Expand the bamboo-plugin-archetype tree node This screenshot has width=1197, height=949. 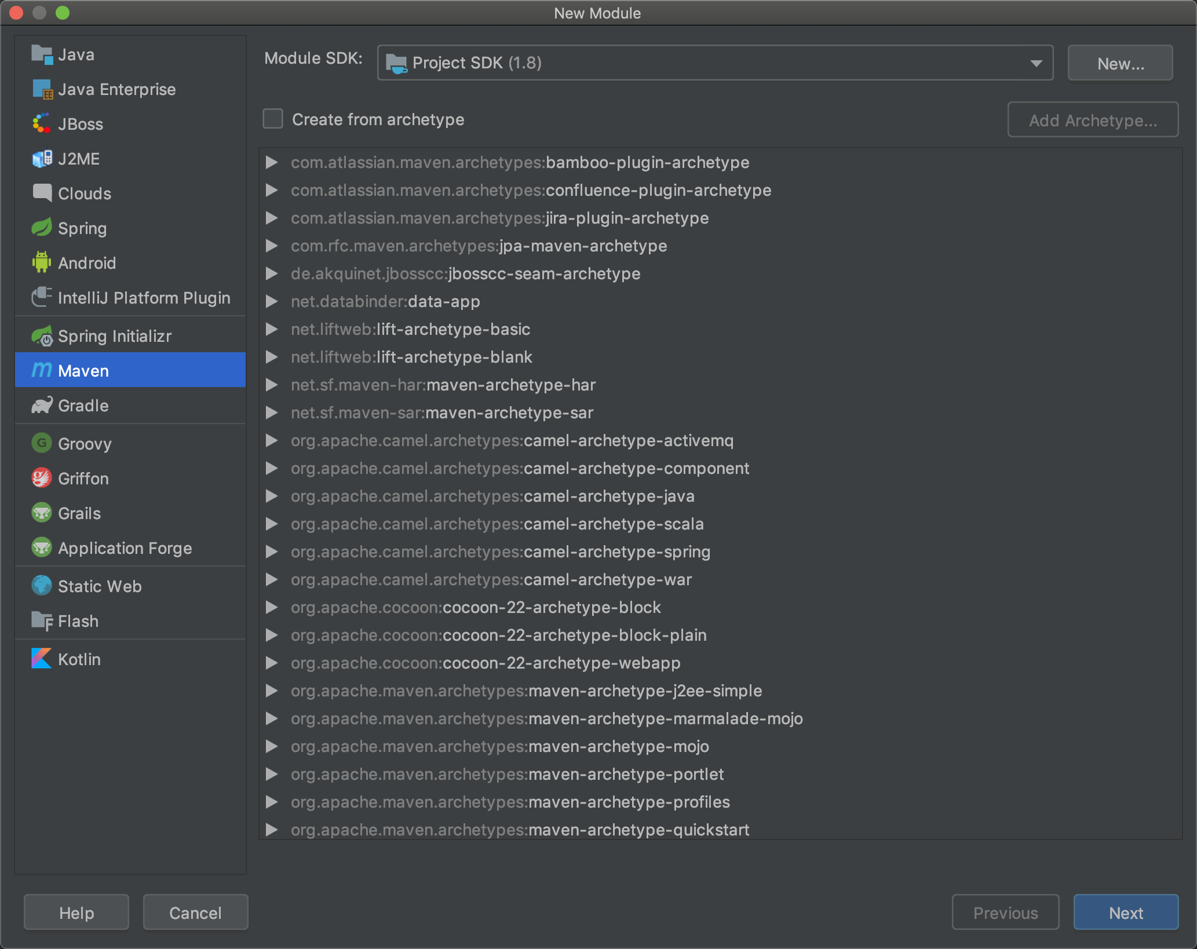pyautogui.click(x=271, y=162)
